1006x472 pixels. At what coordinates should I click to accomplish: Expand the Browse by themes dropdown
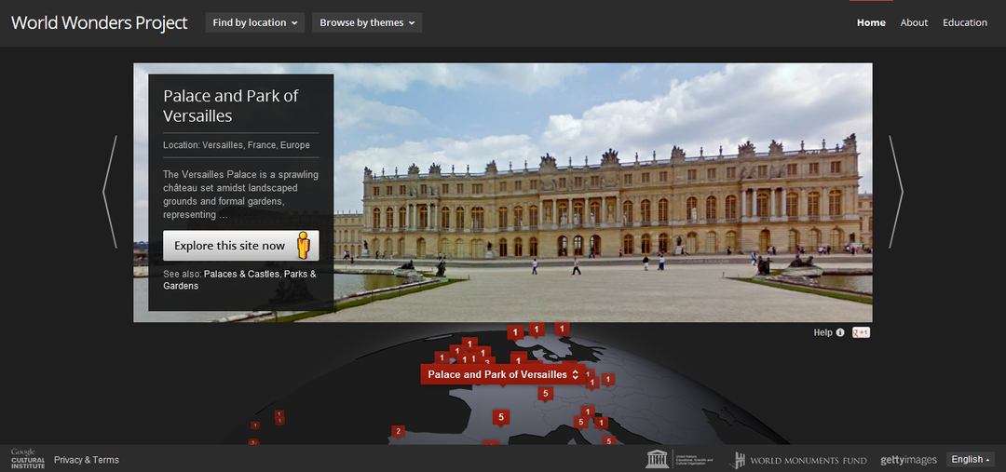367,22
